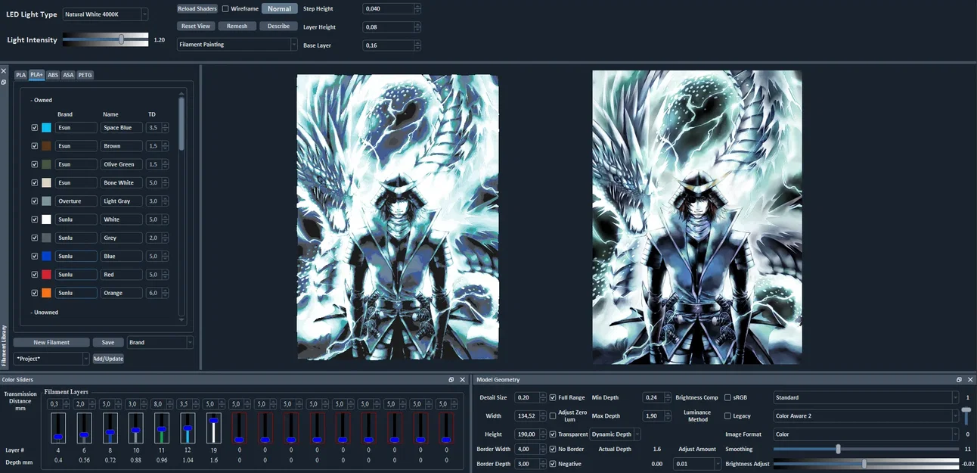Close the Filament Library side panel

(x=4, y=71)
